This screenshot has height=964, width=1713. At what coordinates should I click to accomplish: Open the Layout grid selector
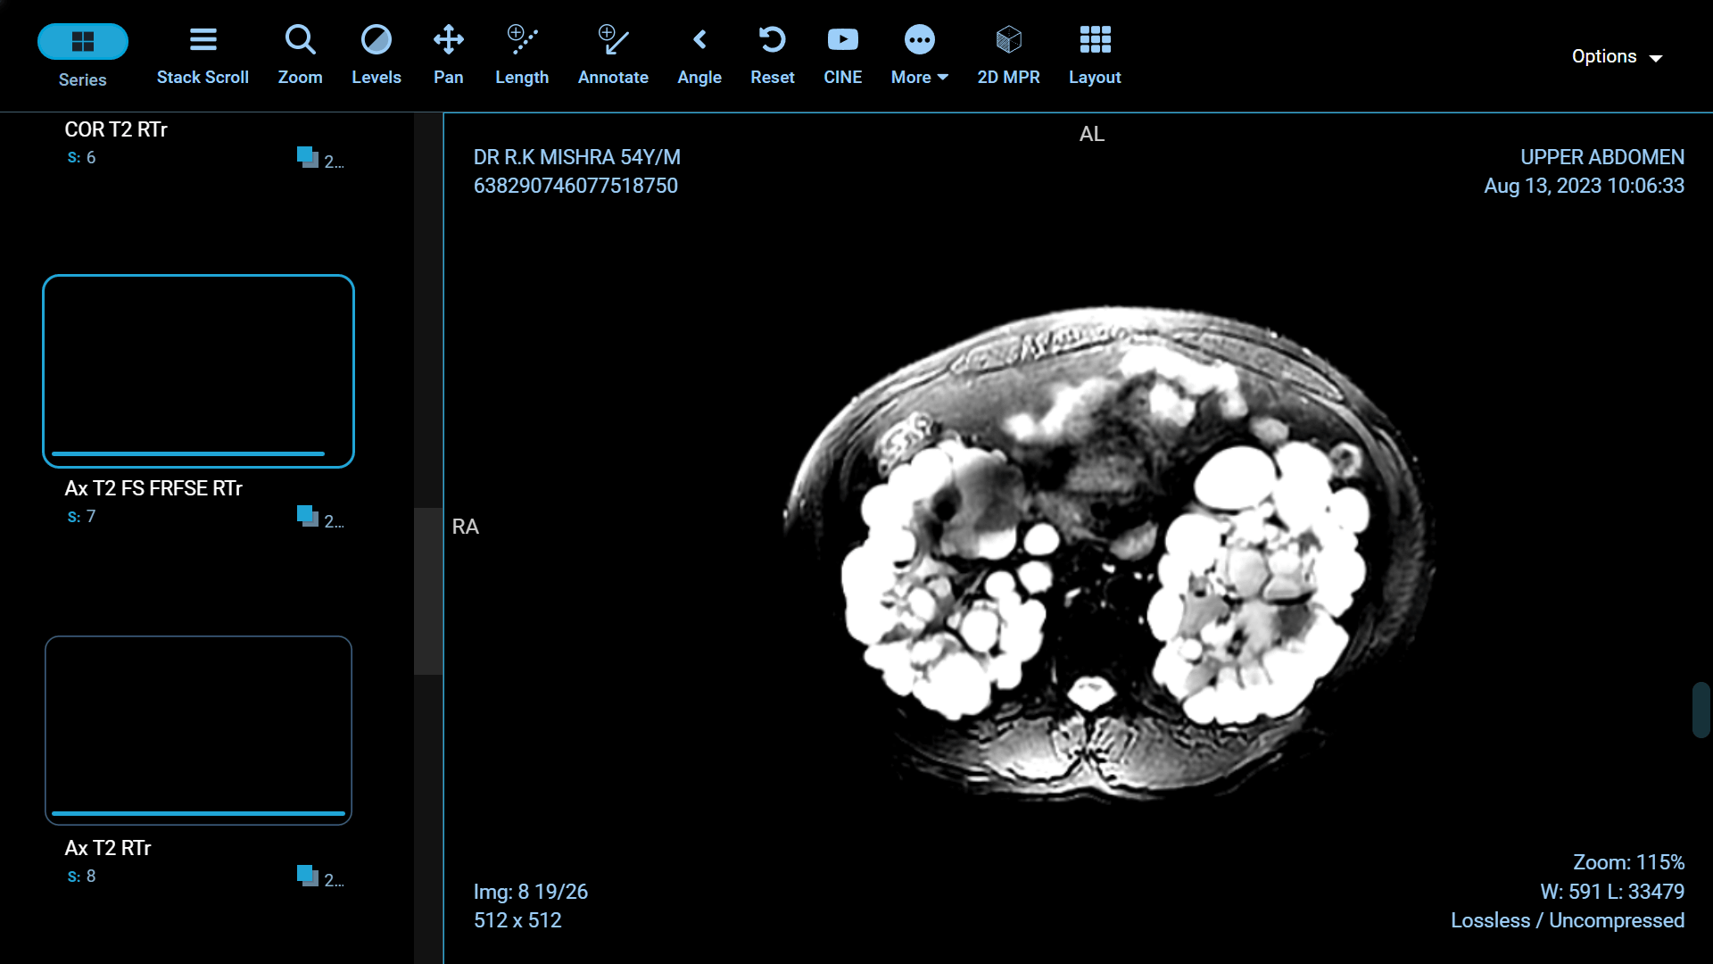(x=1095, y=54)
